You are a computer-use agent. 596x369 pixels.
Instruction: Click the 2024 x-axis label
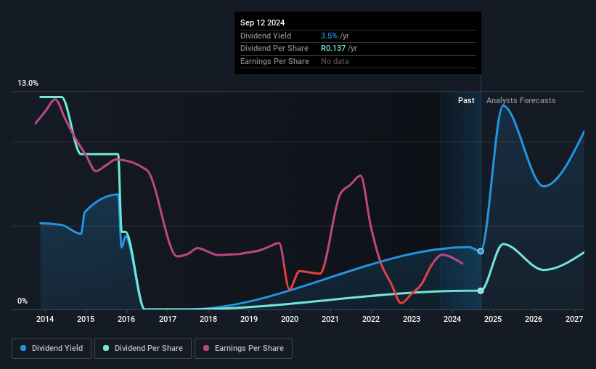(452, 319)
